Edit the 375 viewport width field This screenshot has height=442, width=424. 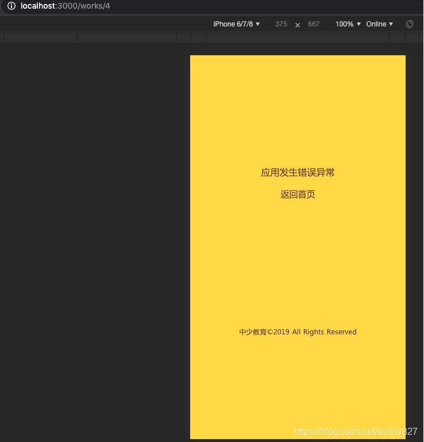[x=281, y=24]
